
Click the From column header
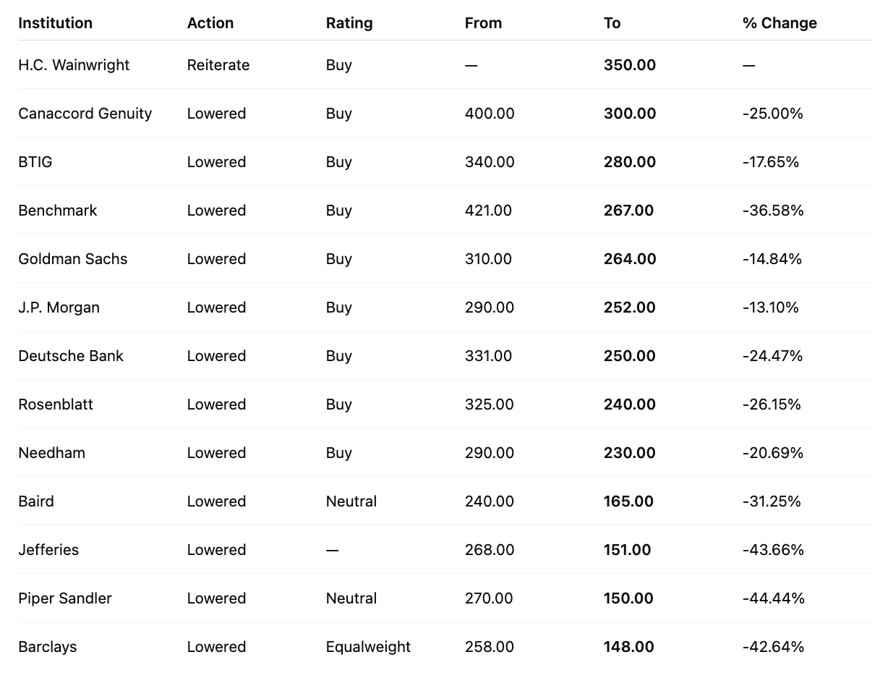(x=483, y=23)
